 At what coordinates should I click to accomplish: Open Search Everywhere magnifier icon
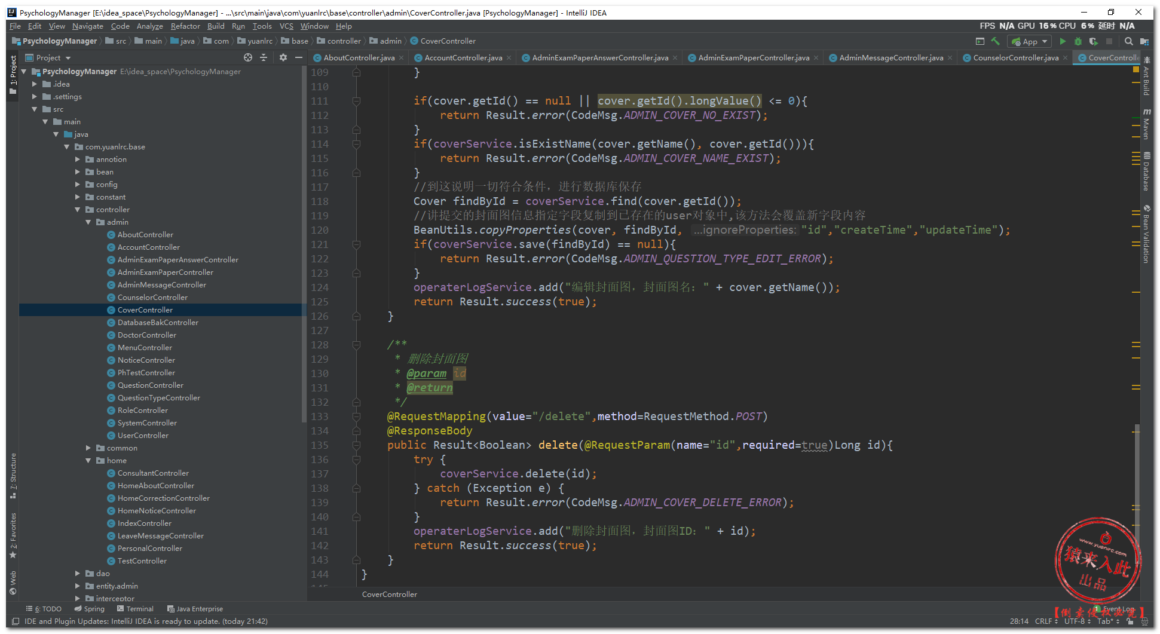(1128, 41)
